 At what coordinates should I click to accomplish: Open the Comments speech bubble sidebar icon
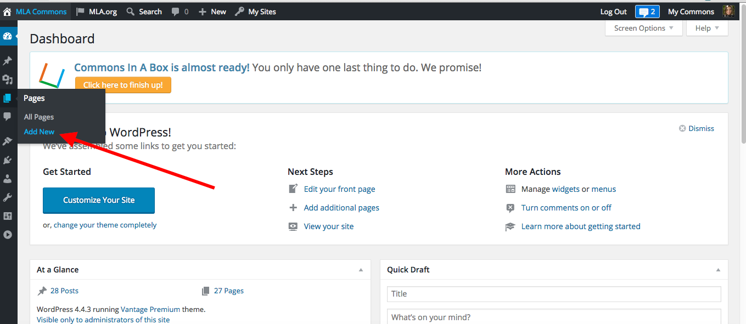[8, 116]
